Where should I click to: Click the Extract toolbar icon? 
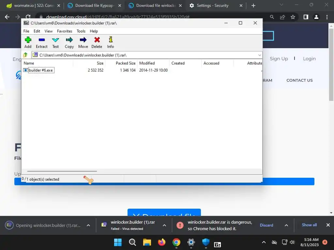[41, 43]
